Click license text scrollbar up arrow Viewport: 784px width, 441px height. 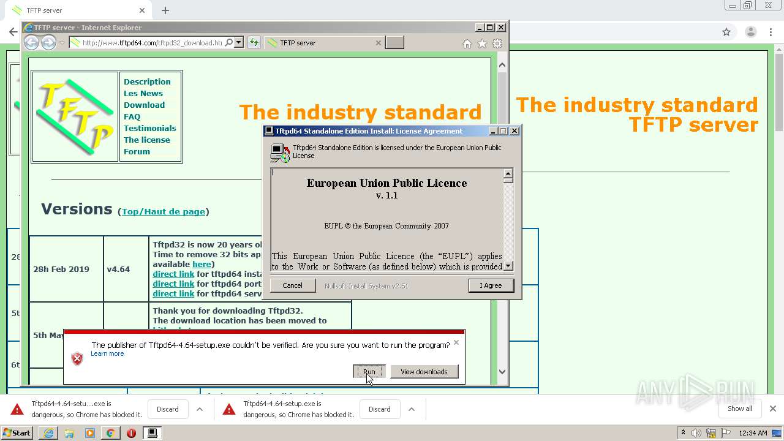pyautogui.click(x=508, y=174)
